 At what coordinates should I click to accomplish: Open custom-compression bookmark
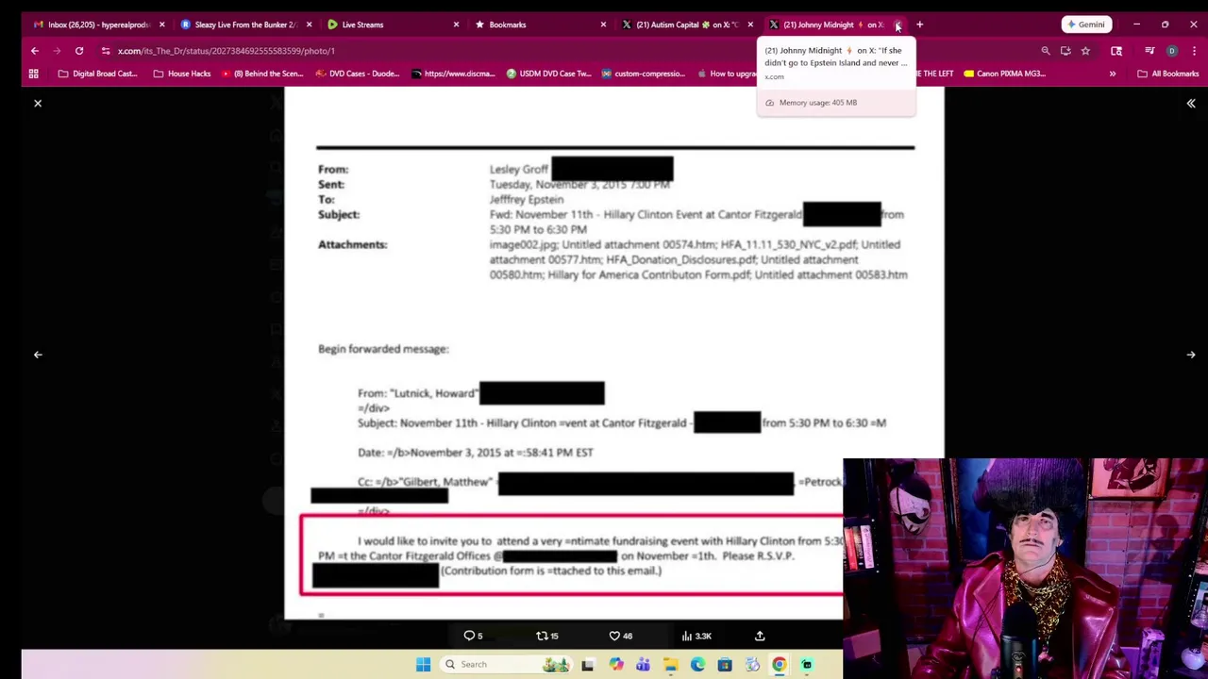coord(643,74)
